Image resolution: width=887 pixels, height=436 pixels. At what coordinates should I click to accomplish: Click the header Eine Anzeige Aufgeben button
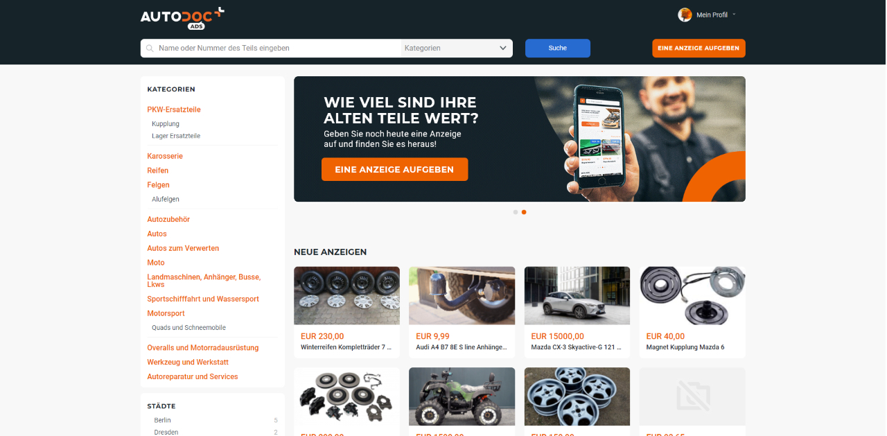[x=699, y=49]
